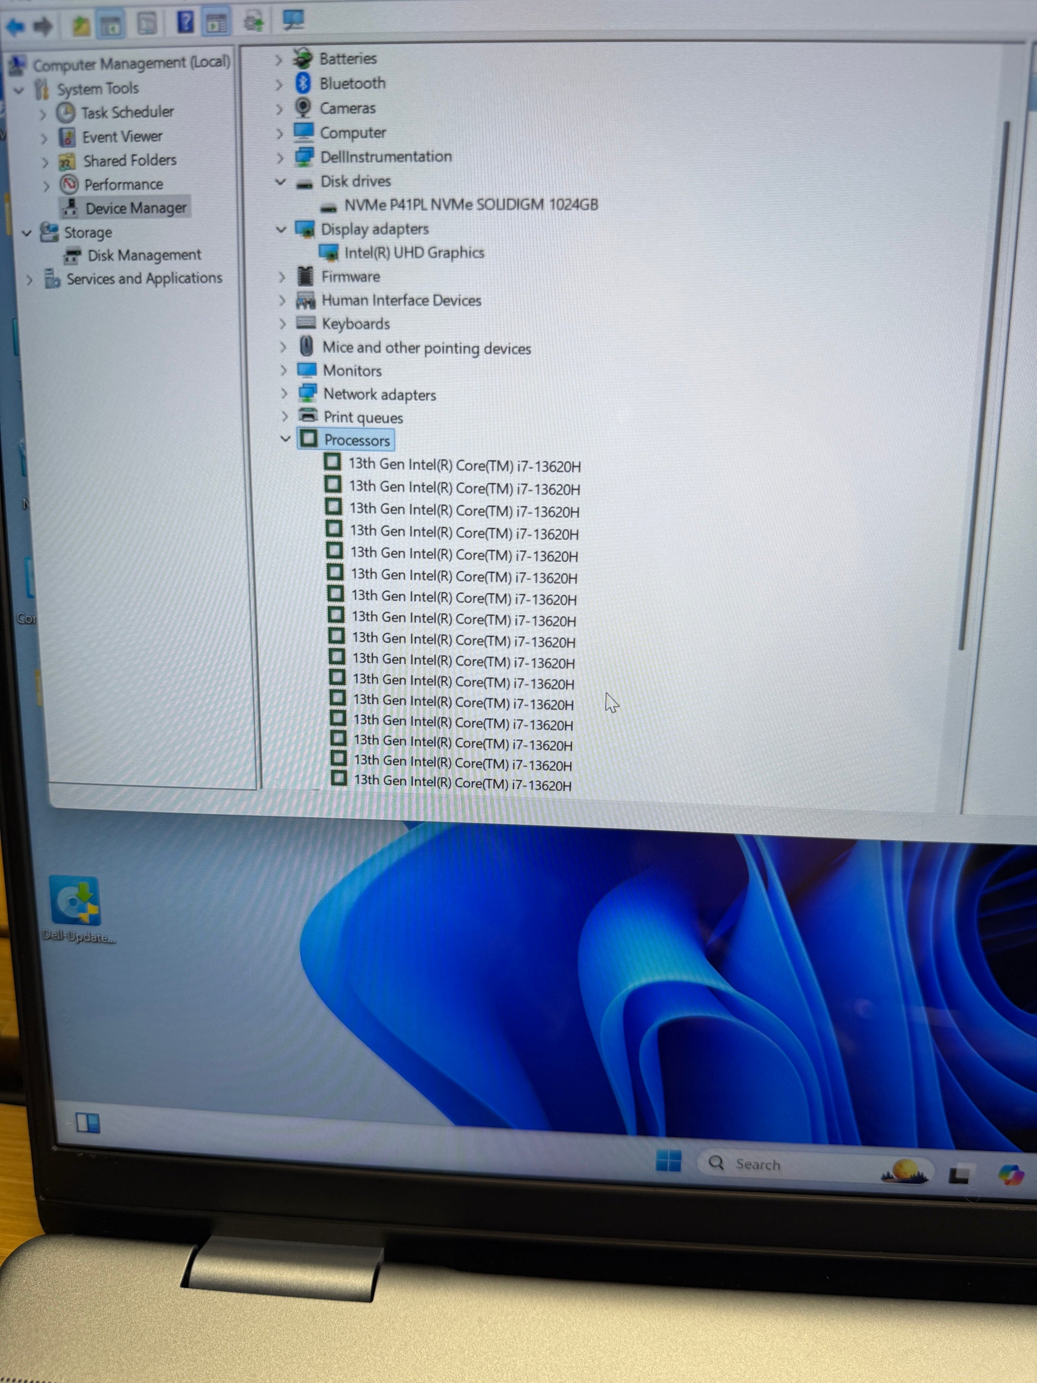1037x1383 pixels.
Task: Click the Firmware chip icon
Action: (x=305, y=276)
